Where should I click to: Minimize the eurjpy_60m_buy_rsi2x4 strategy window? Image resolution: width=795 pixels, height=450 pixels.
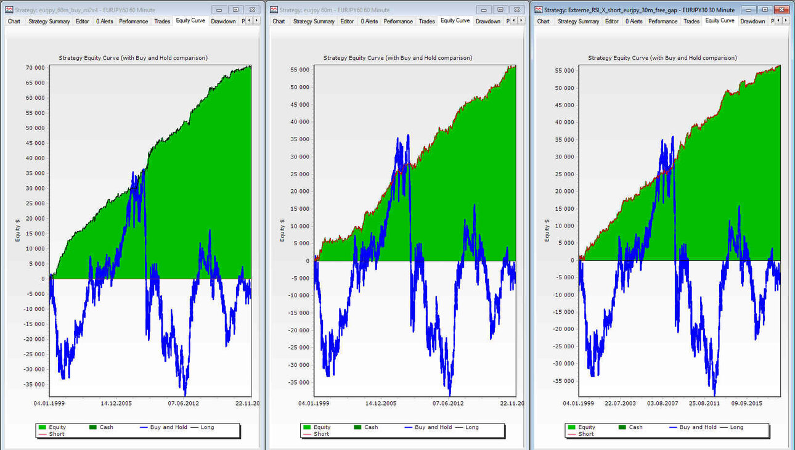click(219, 10)
